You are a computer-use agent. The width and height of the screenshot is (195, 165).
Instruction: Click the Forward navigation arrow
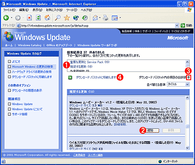[18, 18]
